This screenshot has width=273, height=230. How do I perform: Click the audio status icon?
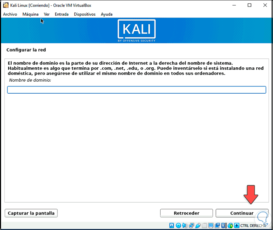pyautogui.click(x=185, y=226)
